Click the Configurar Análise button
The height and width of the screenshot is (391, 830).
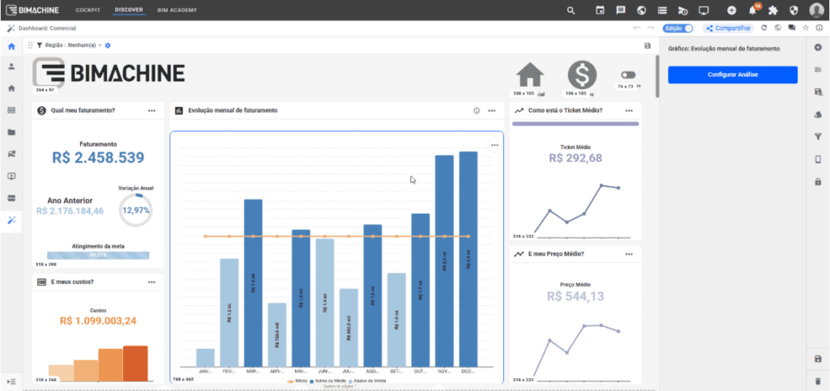point(732,74)
